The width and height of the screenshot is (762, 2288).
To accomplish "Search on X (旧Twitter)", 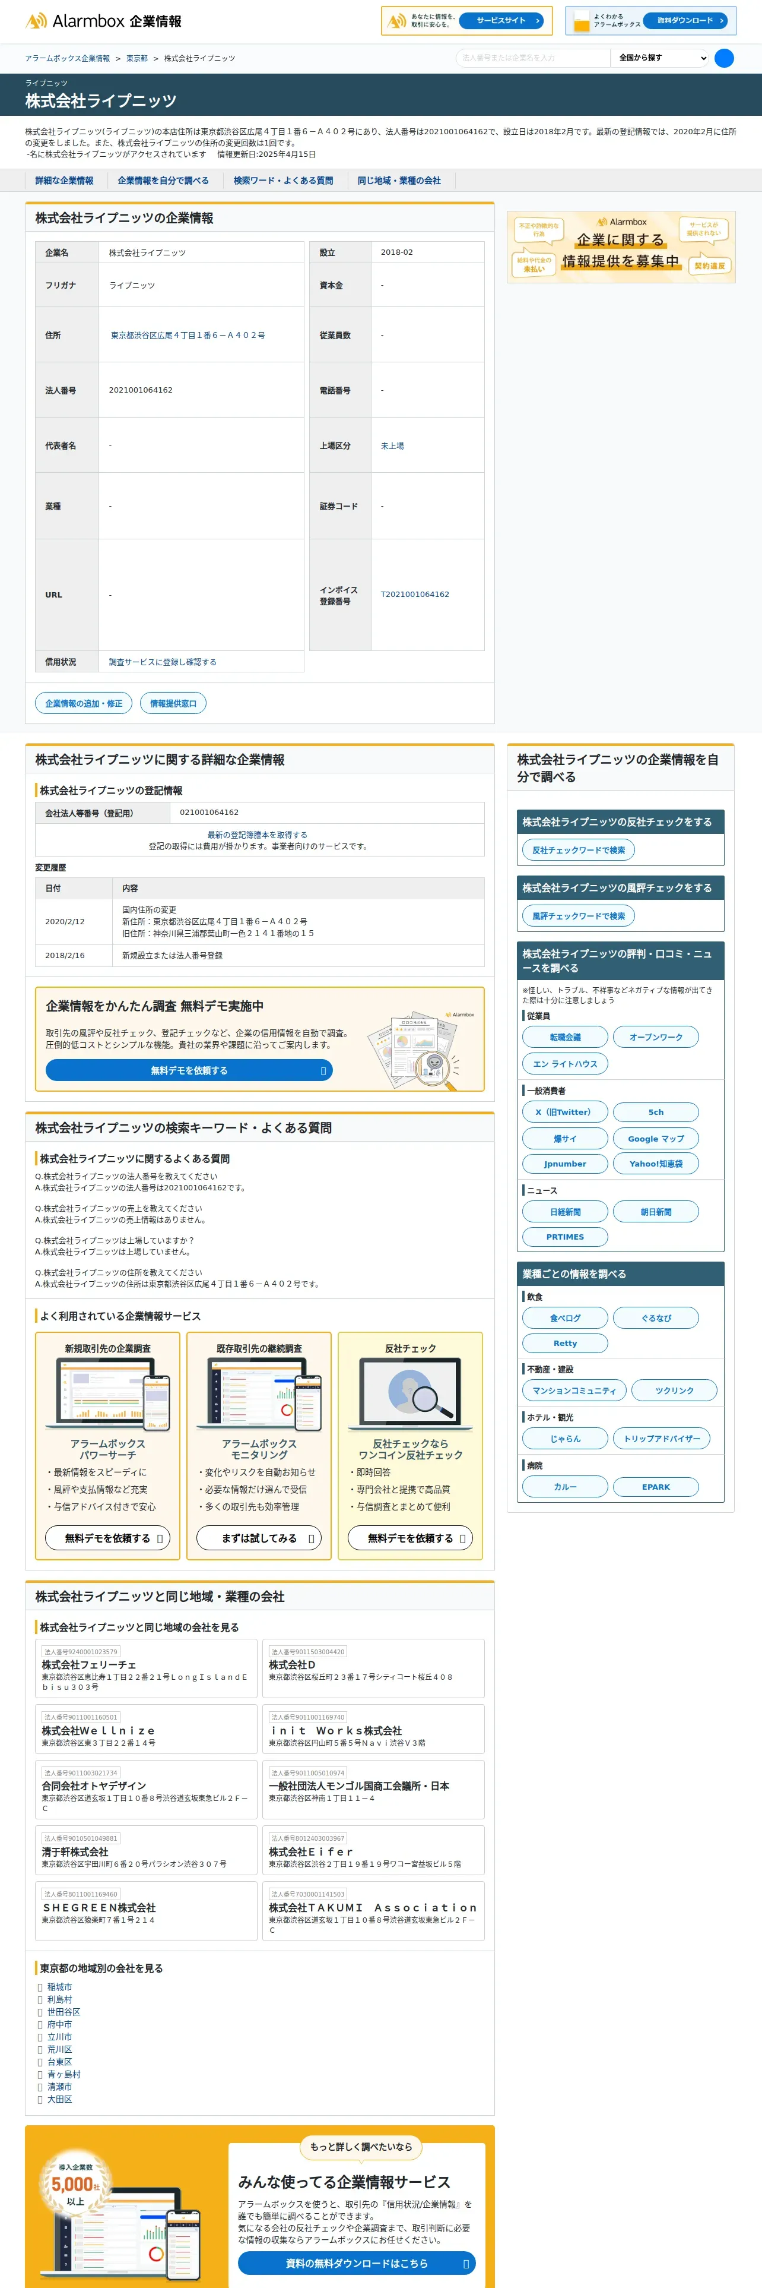I will click(x=565, y=1112).
